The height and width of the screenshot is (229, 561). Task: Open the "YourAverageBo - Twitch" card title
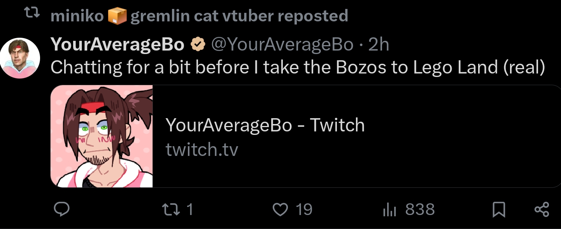[265, 125]
